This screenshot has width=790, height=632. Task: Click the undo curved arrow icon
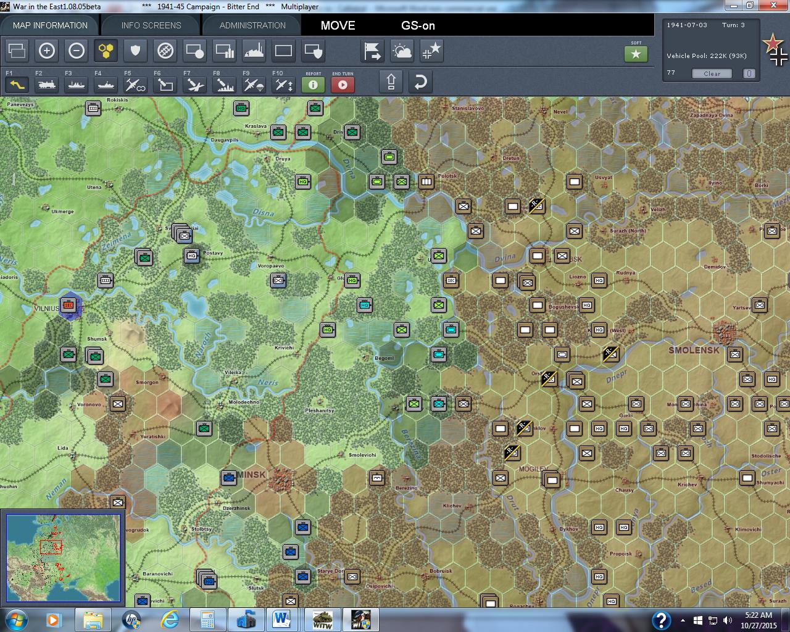click(420, 81)
